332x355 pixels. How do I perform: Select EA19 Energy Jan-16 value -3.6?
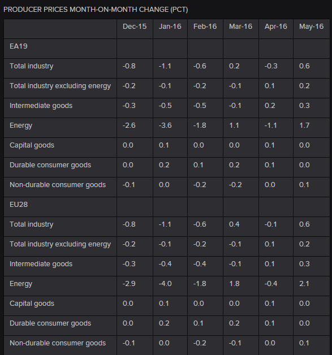click(x=165, y=125)
